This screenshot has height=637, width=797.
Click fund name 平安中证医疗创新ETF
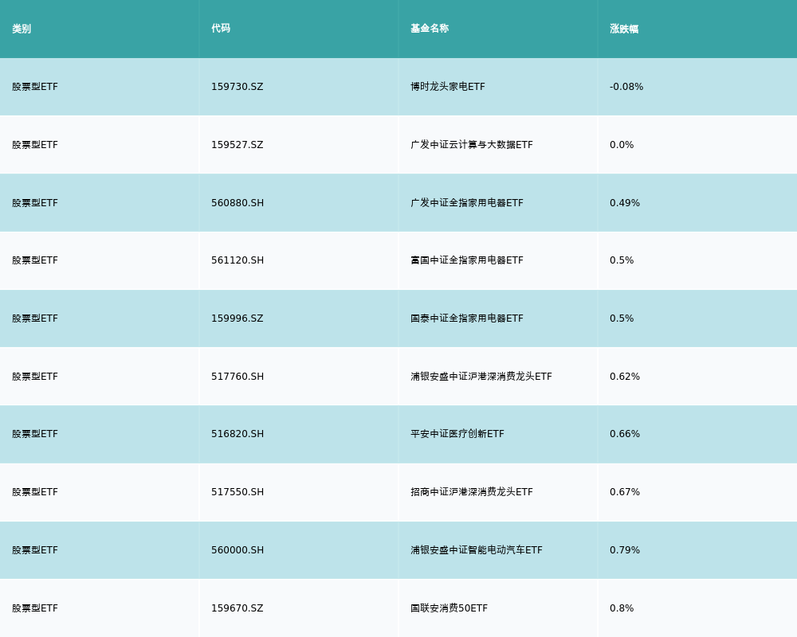(457, 434)
